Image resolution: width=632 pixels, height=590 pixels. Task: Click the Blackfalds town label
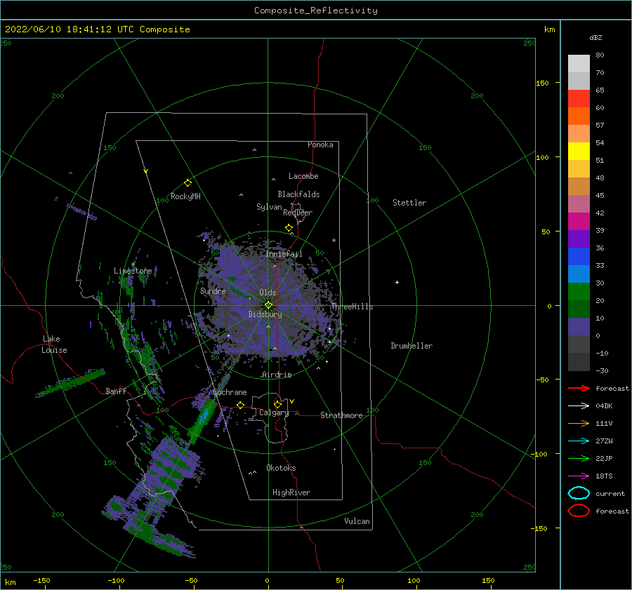click(x=298, y=194)
